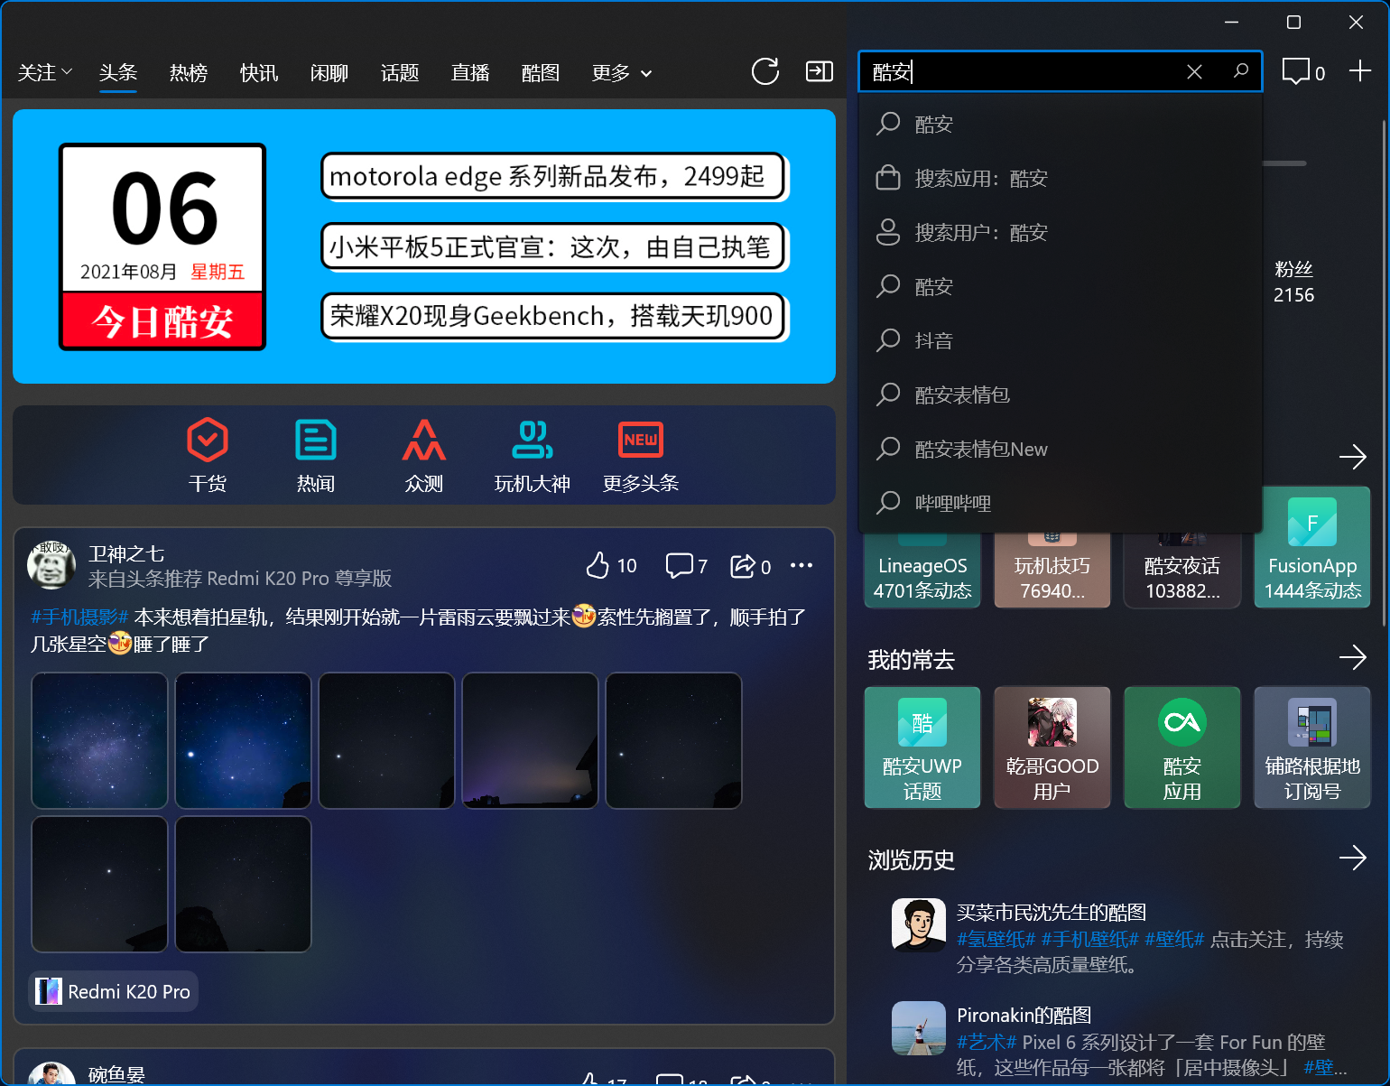Open more options on 卫神之七's post
Screen dimensions: 1390x1086
pos(802,566)
